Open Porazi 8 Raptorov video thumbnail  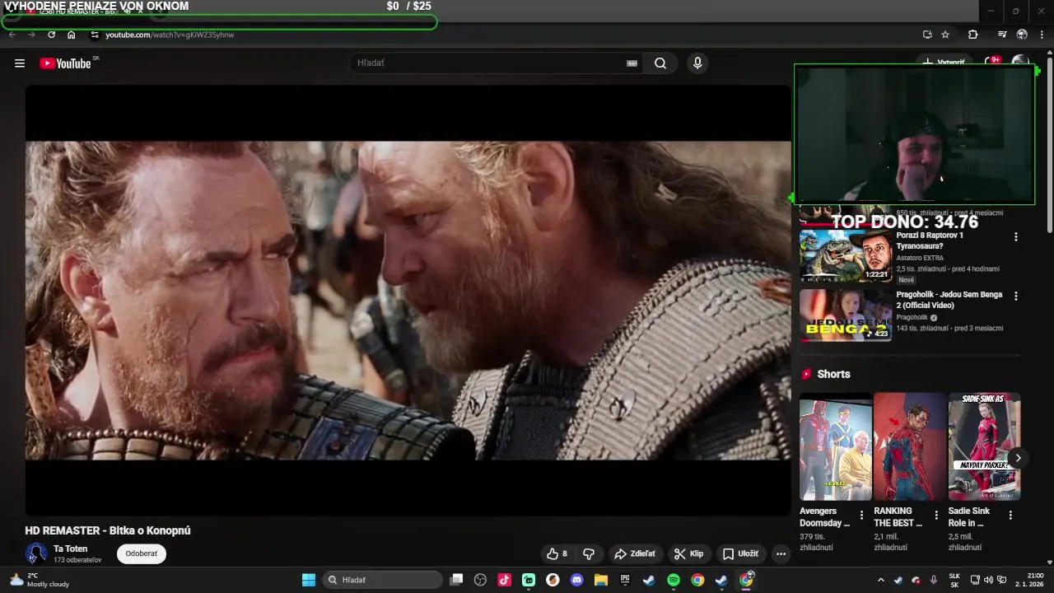click(x=846, y=255)
